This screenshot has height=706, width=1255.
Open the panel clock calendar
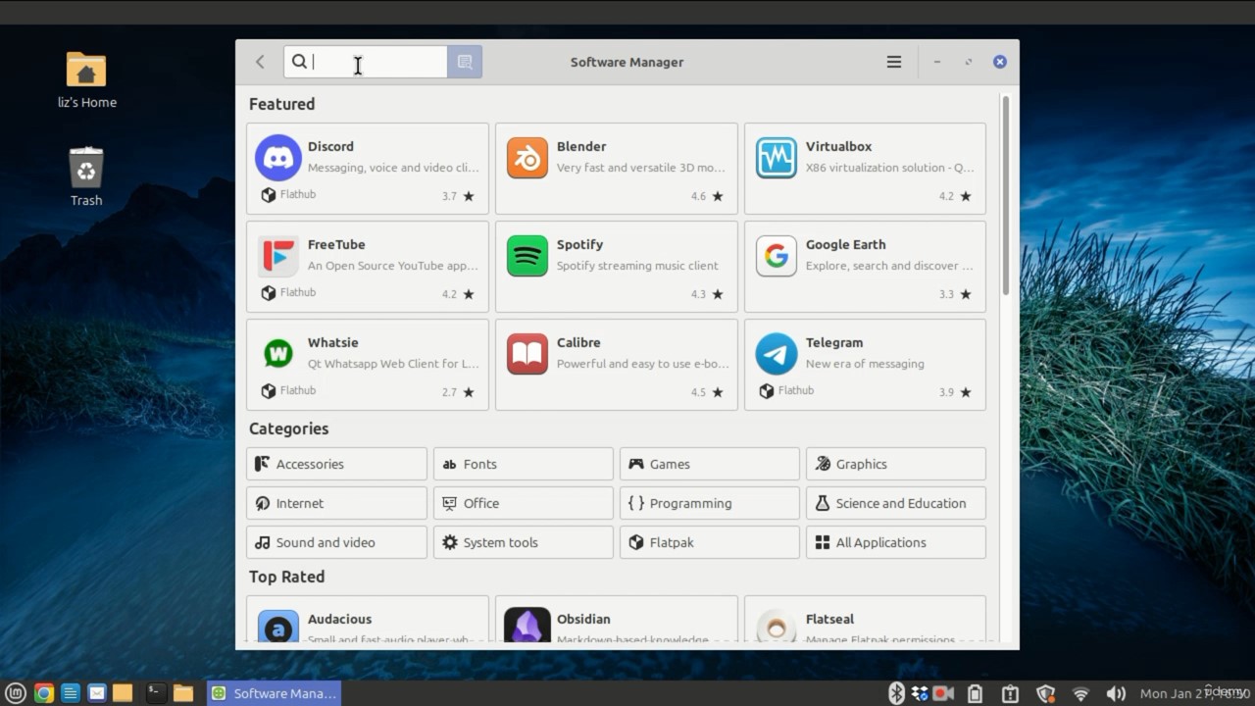(x=1194, y=693)
